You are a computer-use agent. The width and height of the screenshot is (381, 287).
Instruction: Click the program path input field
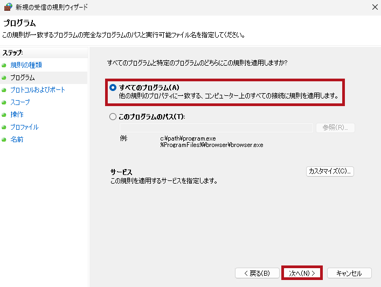(x=216, y=128)
